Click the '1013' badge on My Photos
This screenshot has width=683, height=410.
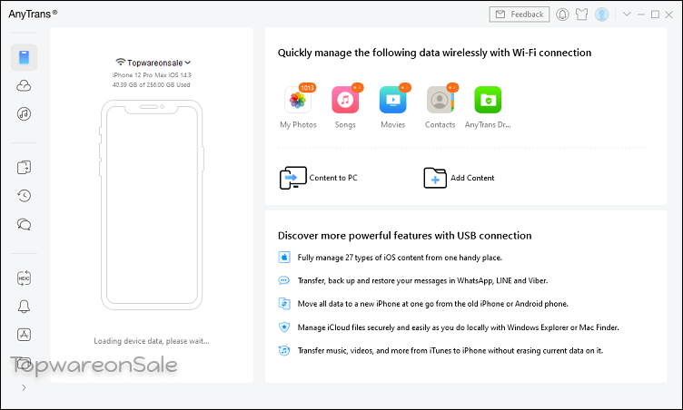click(x=308, y=87)
